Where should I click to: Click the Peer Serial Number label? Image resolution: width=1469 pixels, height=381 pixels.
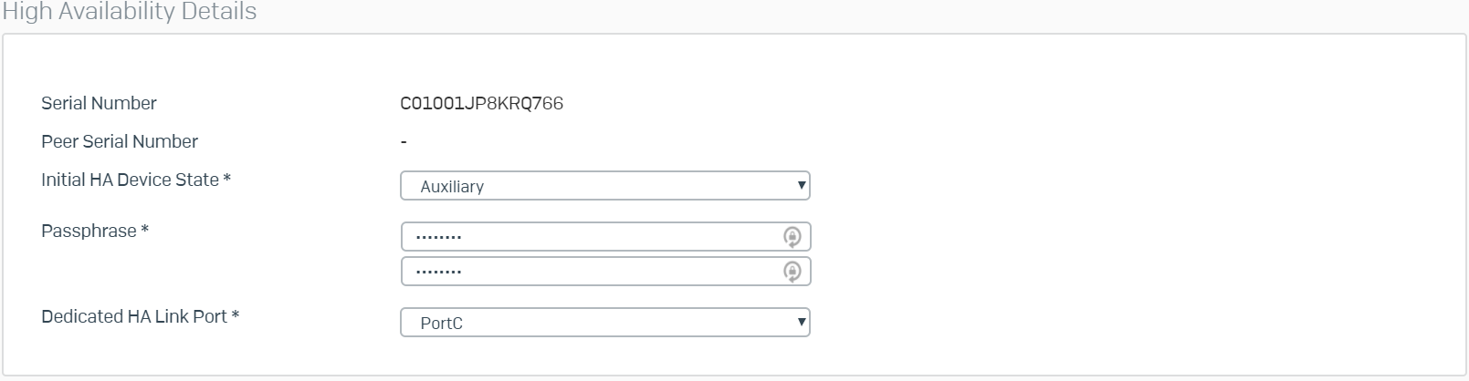(x=120, y=142)
